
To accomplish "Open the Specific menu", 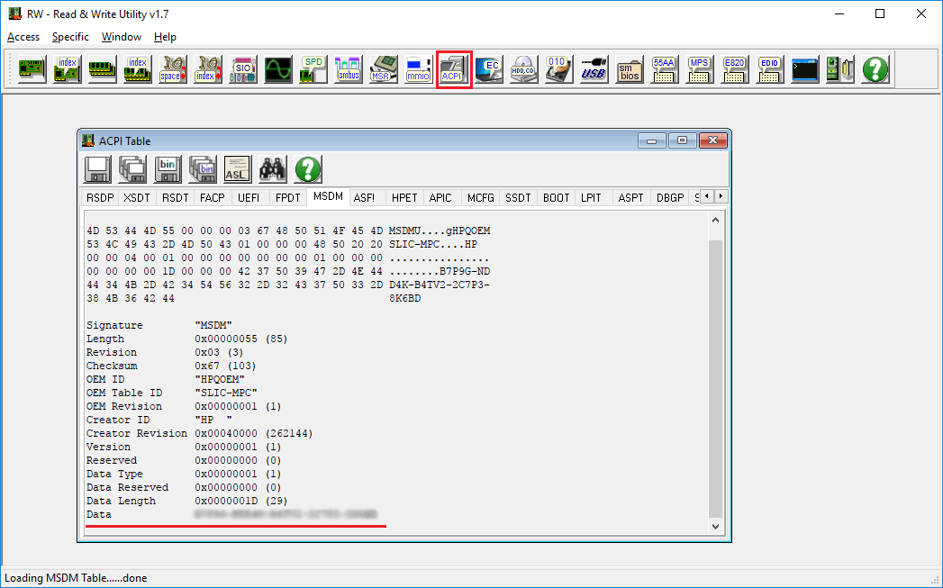I will point(70,37).
